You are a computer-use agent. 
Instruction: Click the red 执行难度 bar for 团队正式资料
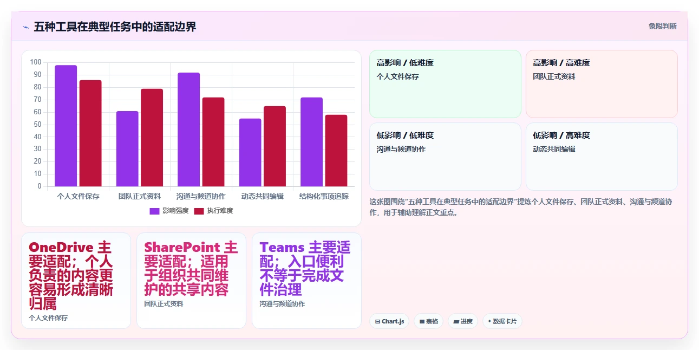pos(152,138)
